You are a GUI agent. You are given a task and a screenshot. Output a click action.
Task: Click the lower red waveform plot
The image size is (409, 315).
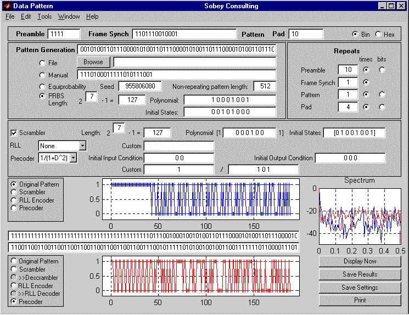pyautogui.click(x=201, y=276)
